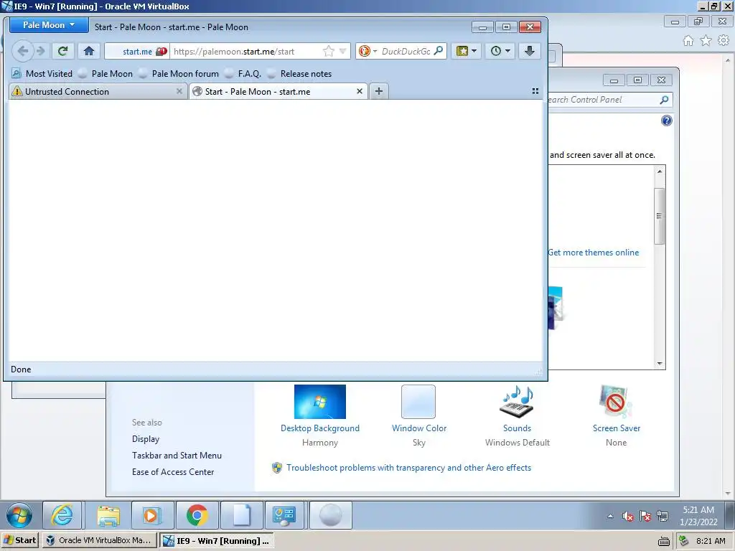Switch to Oracle VM VirtualBox Manager
Image resolution: width=735 pixels, height=551 pixels.
tap(99, 540)
